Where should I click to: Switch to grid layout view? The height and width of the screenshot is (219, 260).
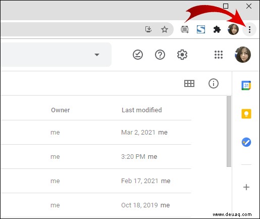click(189, 83)
